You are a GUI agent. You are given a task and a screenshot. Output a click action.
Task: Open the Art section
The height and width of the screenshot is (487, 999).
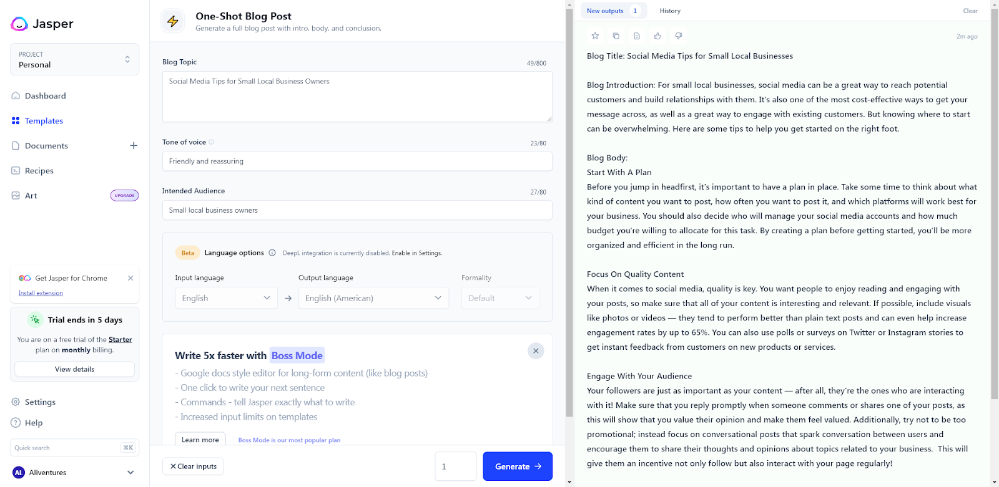(30, 195)
